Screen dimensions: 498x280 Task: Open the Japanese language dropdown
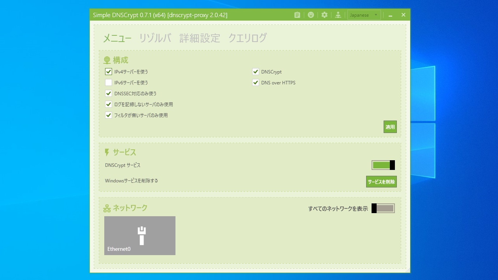[364, 15]
